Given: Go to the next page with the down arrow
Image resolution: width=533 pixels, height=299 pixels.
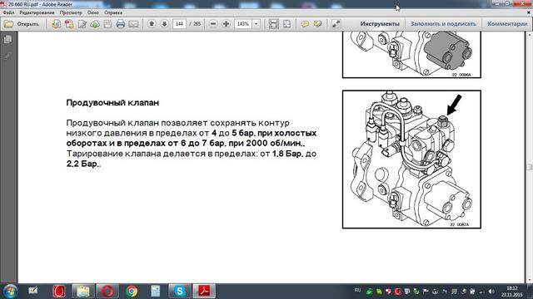Looking at the screenshot, I should (164, 24).
